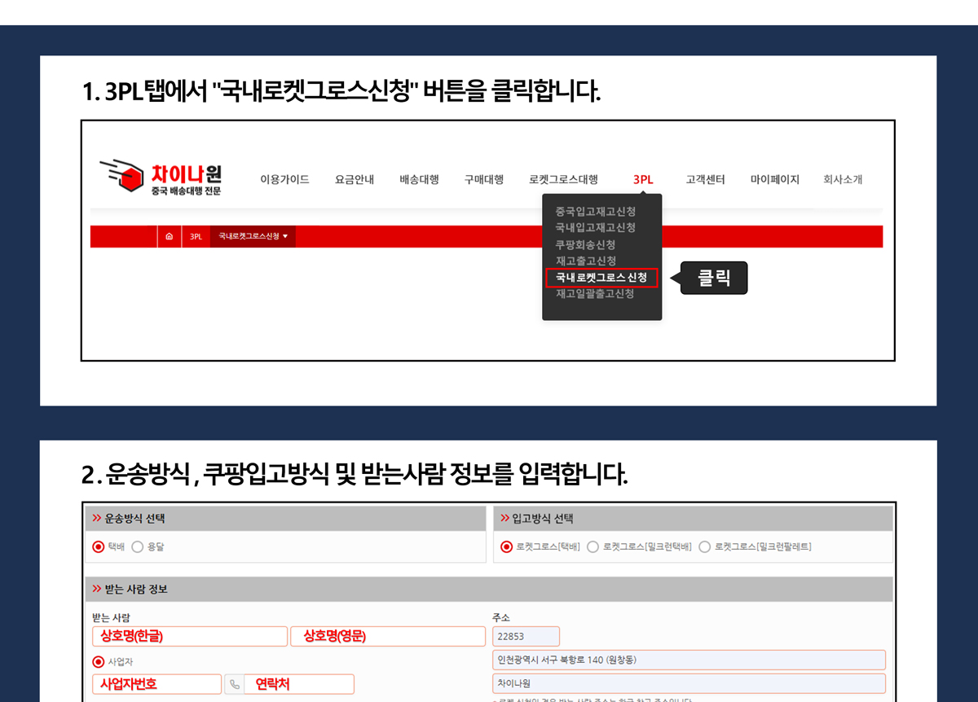Select 국내 로켓그로스 신청 from dropdown
This screenshot has width=978, height=702.
click(x=601, y=278)
